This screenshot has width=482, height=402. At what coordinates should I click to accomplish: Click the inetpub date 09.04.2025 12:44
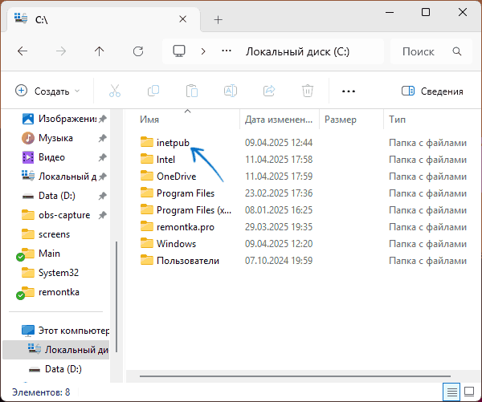pos(279,143)
